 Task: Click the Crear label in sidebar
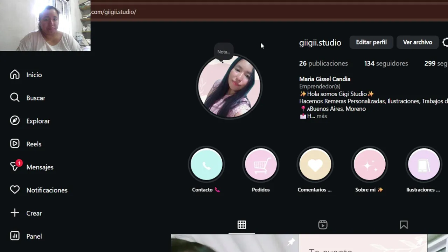click(34, 213)
